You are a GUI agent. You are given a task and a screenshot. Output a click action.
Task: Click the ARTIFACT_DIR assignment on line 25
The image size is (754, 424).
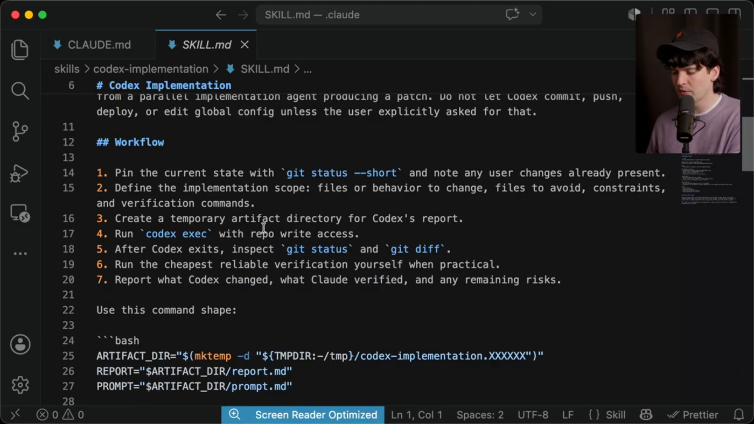coord(320,356)
